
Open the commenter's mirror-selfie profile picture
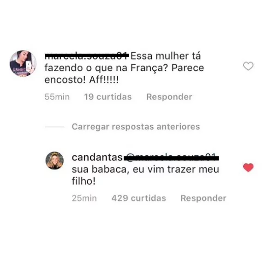[x=23, y=63]
